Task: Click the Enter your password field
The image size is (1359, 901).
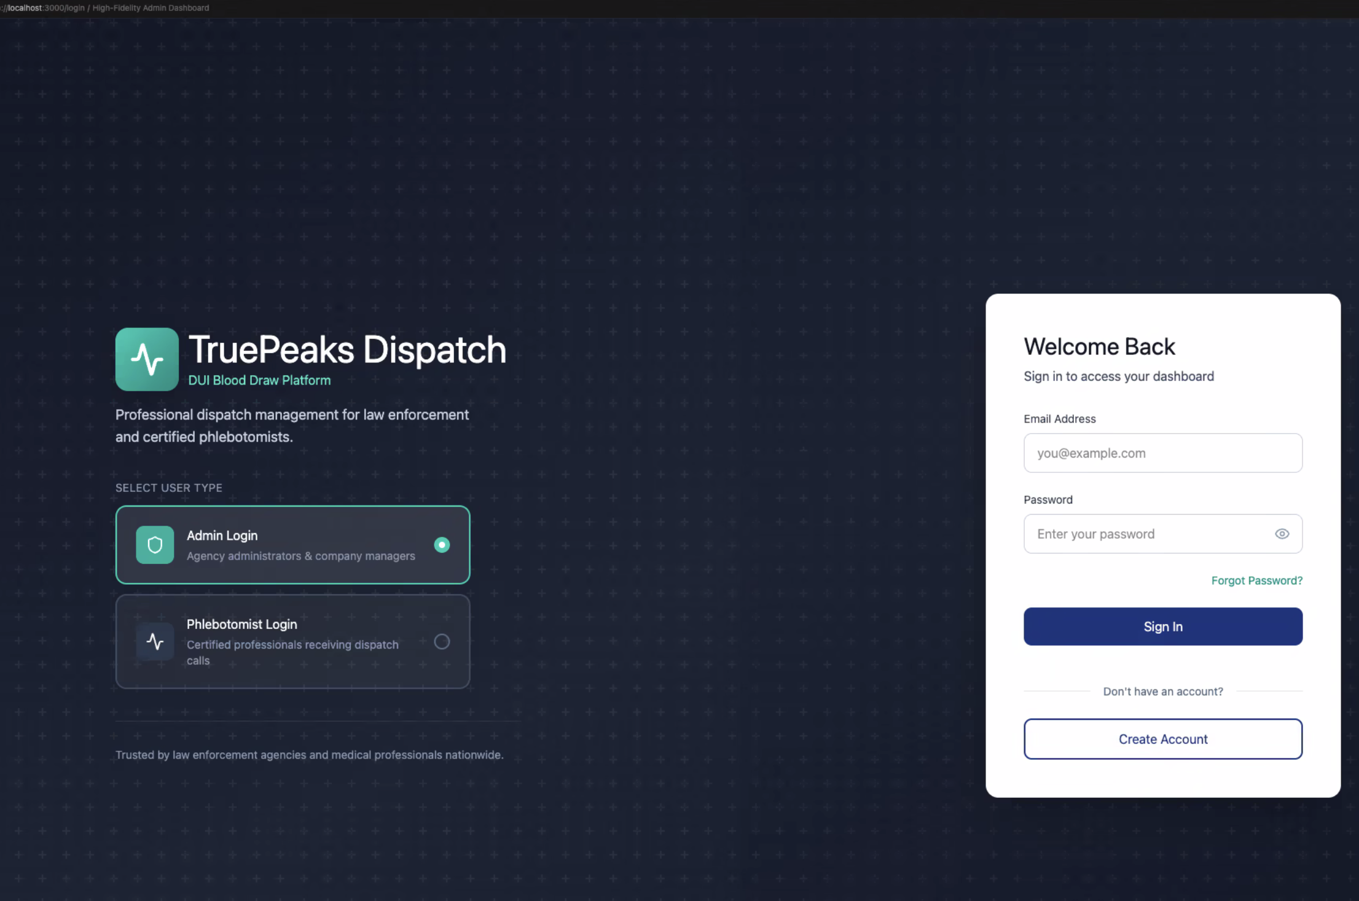Action: (1143, 534)
